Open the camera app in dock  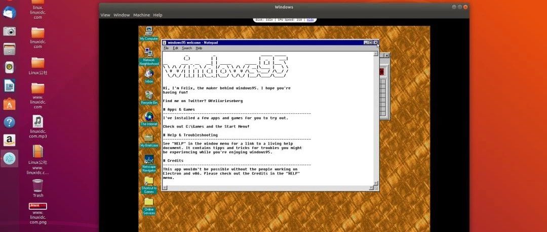pyautogui.click(x=10, y=31)
